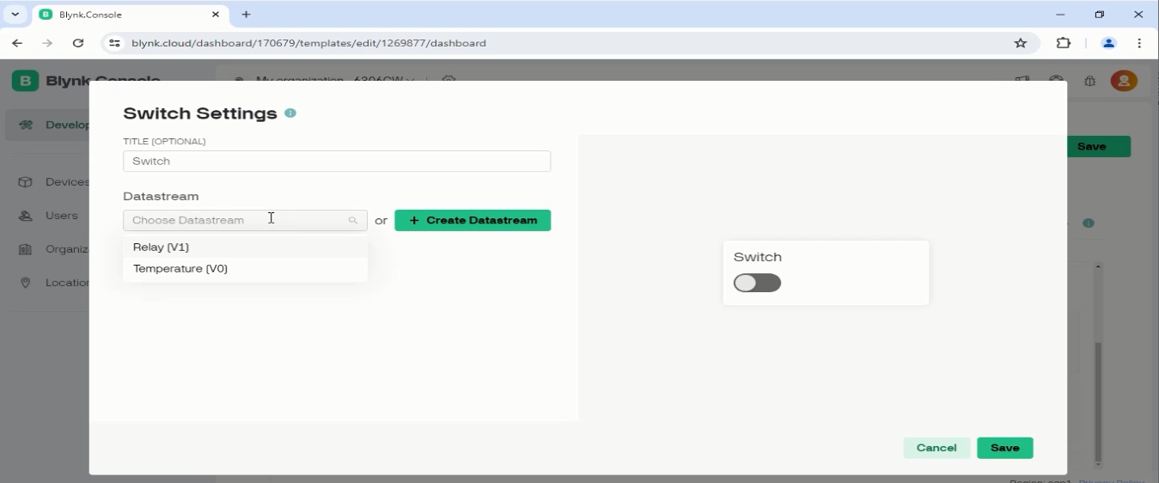Screen dimensions: 1159x483
Task: Open the Chrome profile avatar icon
Action: [x=1108, y=43]
